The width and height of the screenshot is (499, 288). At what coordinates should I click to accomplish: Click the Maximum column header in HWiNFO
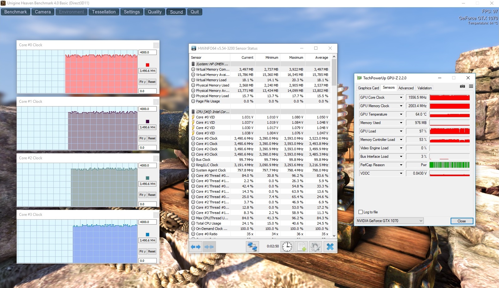(293, 57)
